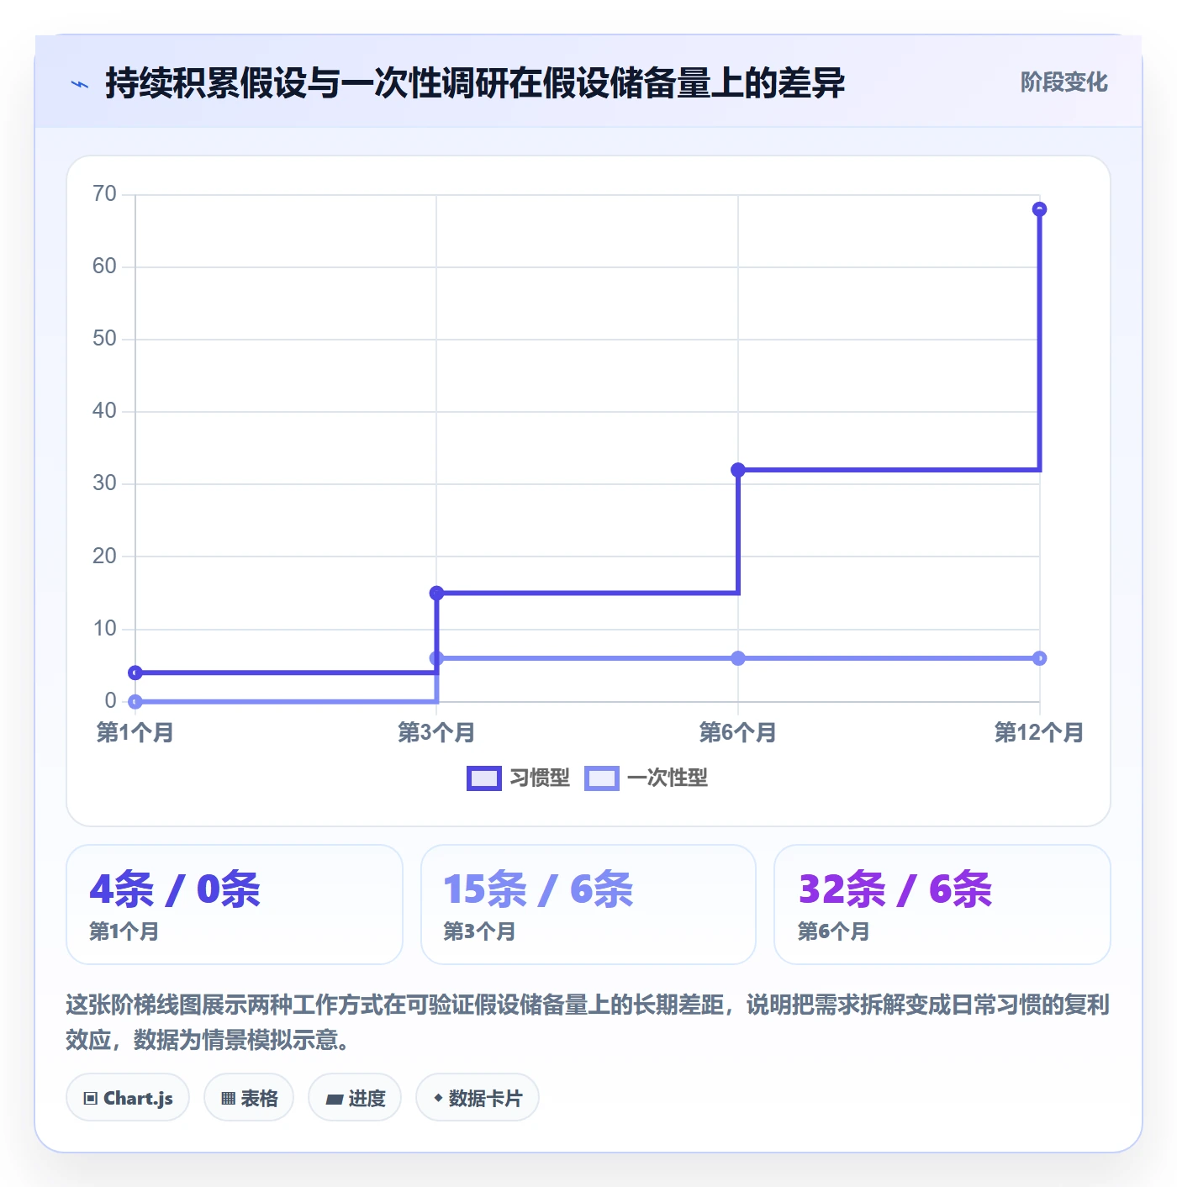Select the 一次性型 data point at 第12个月
The height and width of the screenshot is (1187, 1177).
(x=1039, y=658)
